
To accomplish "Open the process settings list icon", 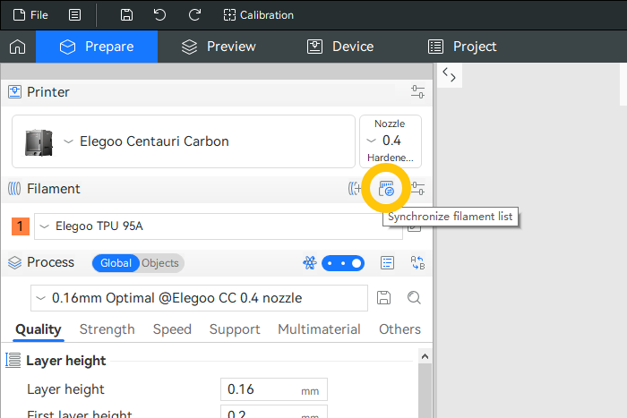I will click(387, 263).
